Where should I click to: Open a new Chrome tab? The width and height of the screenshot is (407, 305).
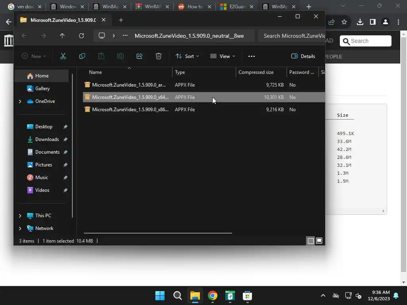point(308,7)
